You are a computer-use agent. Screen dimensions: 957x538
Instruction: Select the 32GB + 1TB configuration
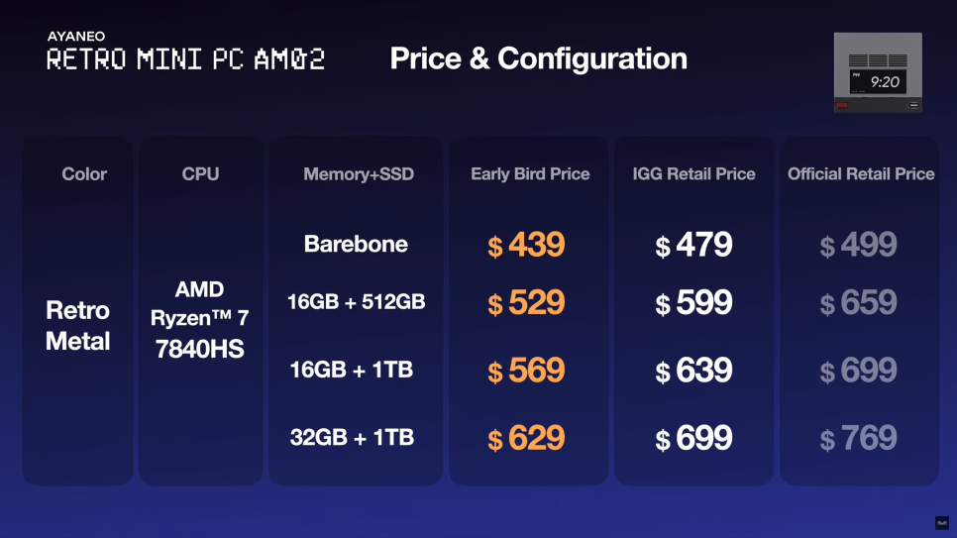(352, 437)
